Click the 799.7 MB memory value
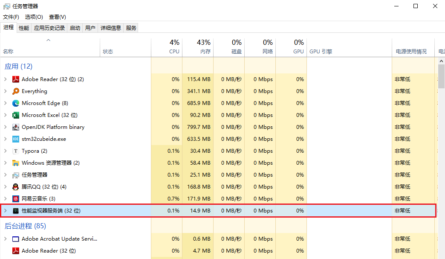Screen dimensions: 445x259 tap(199, 127)
